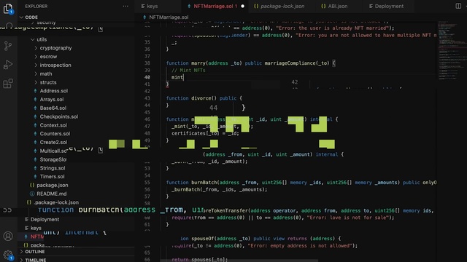Click the spouseOf function signature line

pos(260,239)
